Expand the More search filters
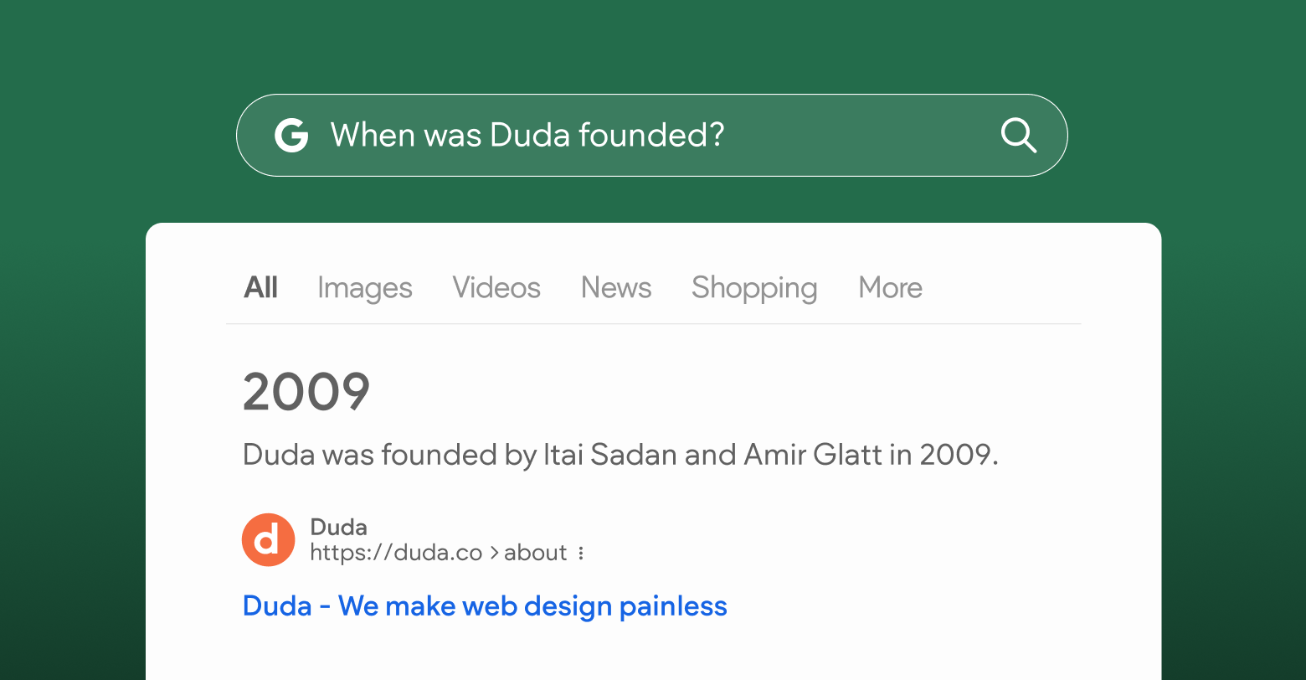 click(890, 288)
